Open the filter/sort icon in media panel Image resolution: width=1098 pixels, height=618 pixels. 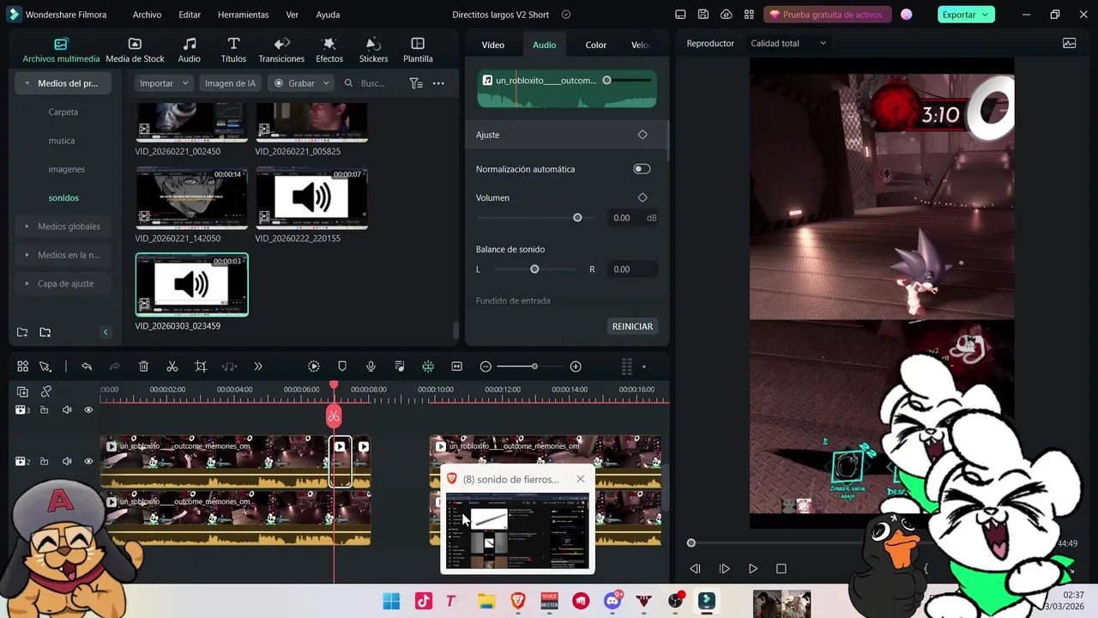[x=416, y=83]
